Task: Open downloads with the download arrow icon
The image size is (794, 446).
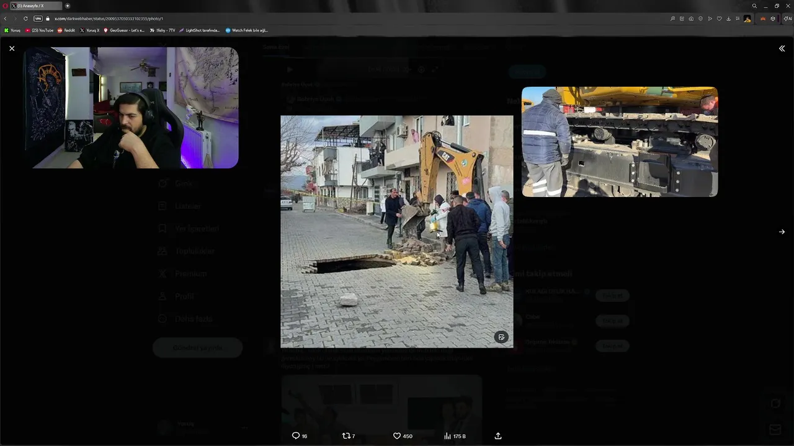Action: pyautogui.click(x=728, y=19)
